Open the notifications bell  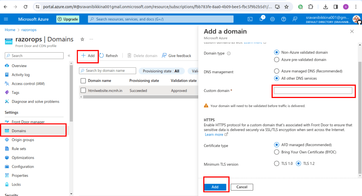pos(261,19)
